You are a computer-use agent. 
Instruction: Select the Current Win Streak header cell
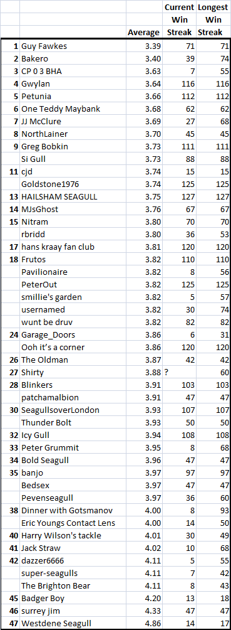(178, 19)
